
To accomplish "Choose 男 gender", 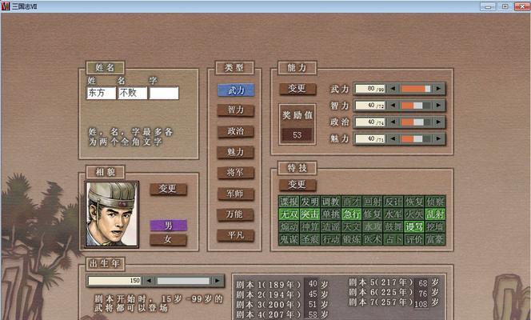I will coord(168,226).
